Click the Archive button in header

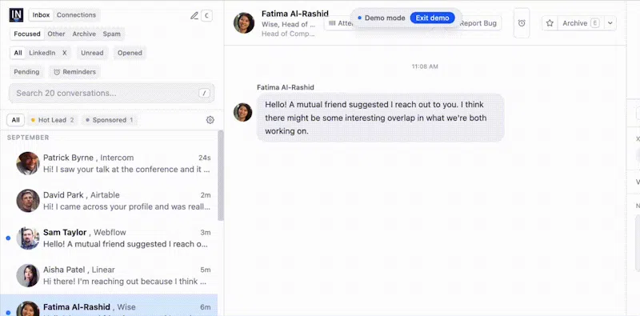[581, 23]
